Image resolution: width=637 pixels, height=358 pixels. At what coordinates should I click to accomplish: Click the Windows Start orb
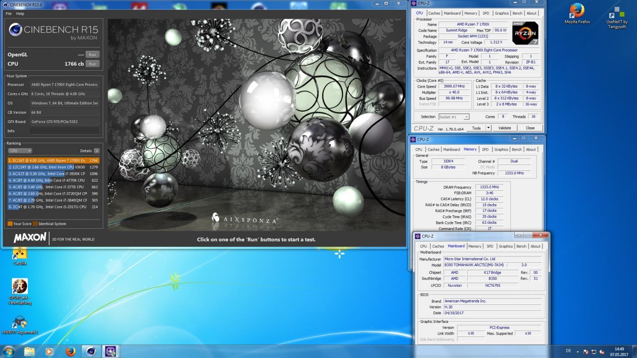[x=9, y=351]
